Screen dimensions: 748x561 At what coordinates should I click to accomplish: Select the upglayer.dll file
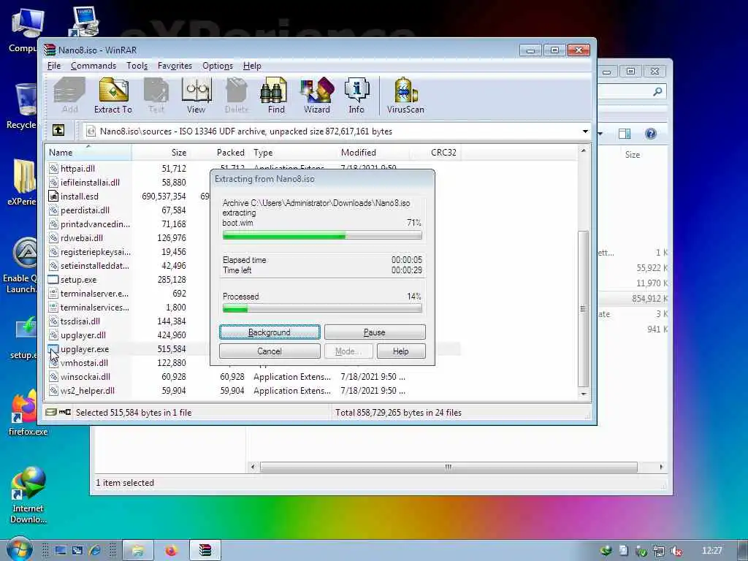[x=83, y=335]
